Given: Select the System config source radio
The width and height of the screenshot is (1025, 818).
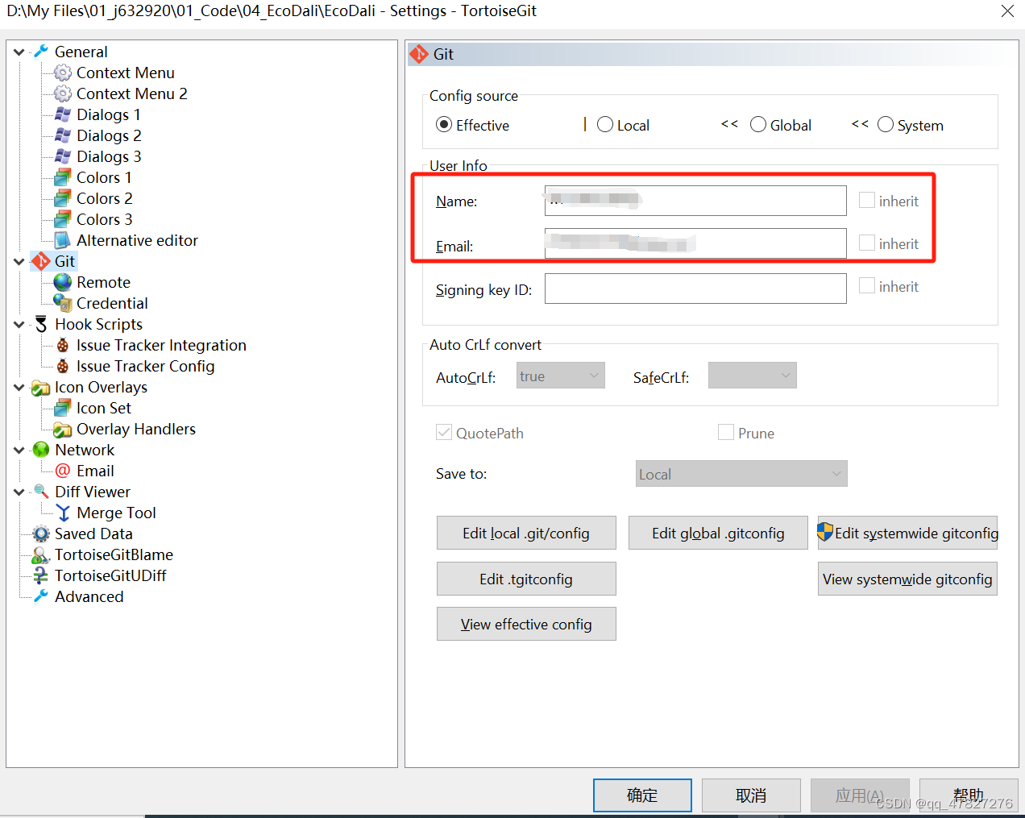Looking at the screenshot, I should [886, 124].
